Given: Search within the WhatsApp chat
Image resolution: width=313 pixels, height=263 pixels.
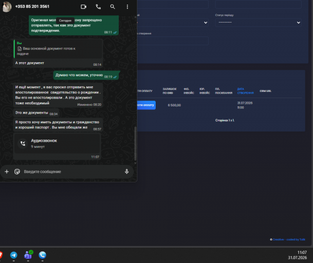Looking at the screenshot, I should coord(113,7).
